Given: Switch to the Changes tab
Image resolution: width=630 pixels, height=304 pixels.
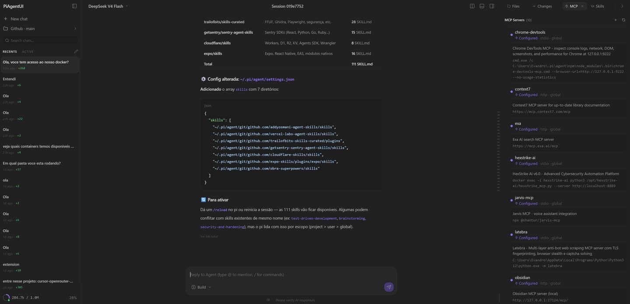Looking at the screenshot, I should (542, 6).
